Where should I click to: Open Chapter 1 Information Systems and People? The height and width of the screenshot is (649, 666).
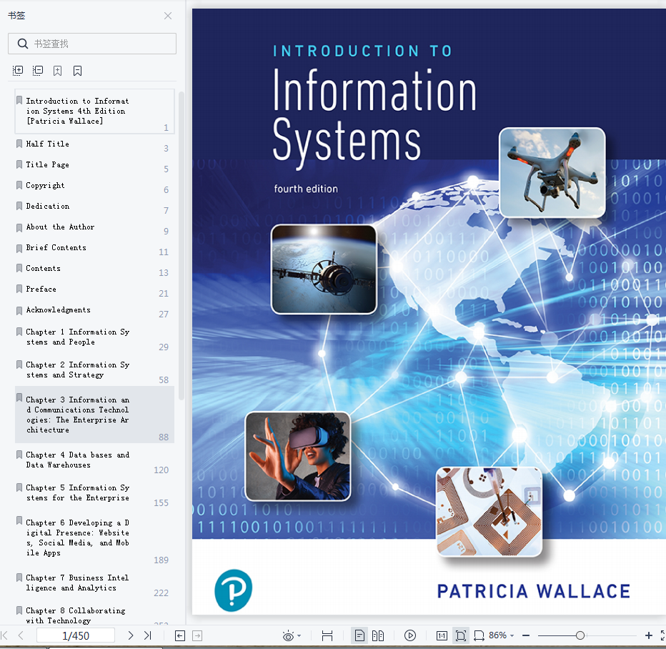(x=95, y=339)
